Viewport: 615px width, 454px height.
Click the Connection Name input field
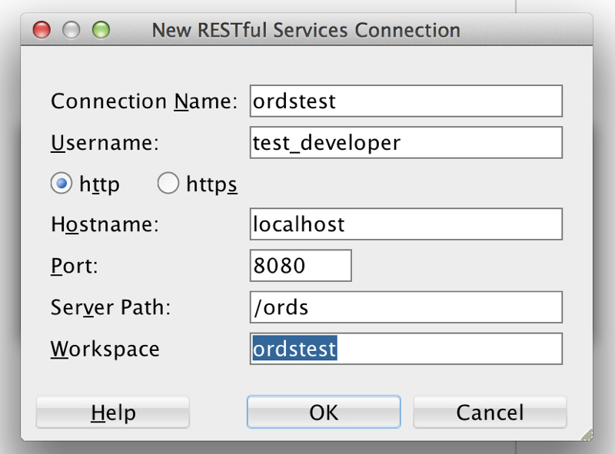tap(406, 101)
